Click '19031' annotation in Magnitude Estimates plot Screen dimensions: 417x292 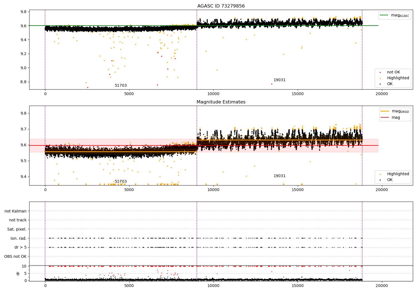(279, 176)
